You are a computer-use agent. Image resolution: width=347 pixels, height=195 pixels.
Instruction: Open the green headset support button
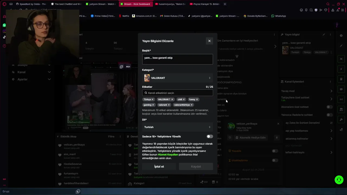[x=339, y=180]
